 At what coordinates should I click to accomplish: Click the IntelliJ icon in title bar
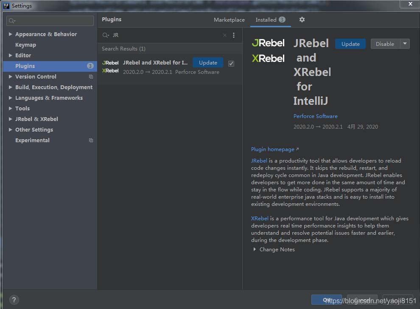point(6,6)
